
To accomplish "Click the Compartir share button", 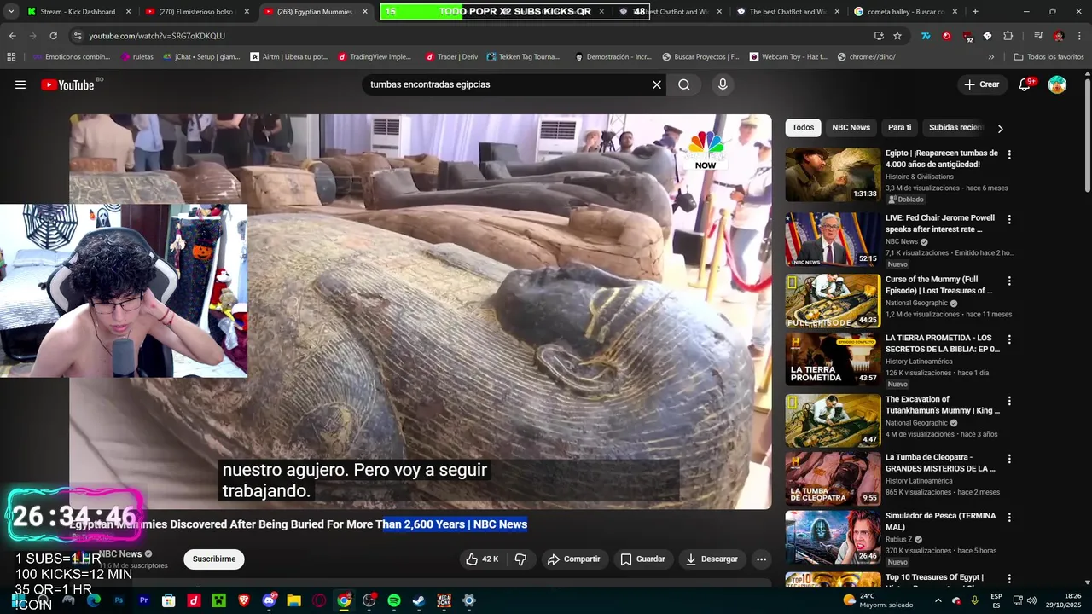I will click(x=574, y=559).
